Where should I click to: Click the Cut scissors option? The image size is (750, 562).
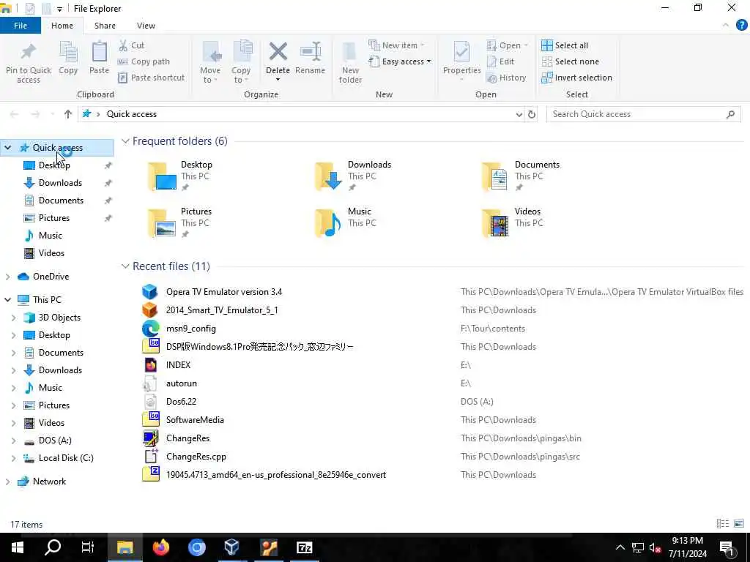point(132,45)
